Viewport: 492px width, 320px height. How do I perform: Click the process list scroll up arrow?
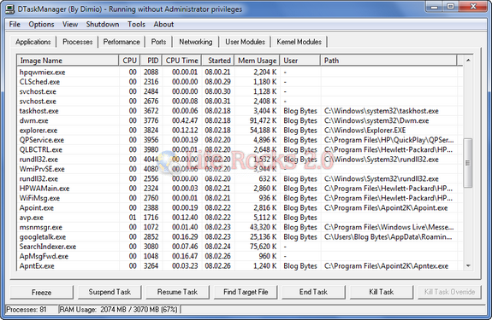click(468, 60)
